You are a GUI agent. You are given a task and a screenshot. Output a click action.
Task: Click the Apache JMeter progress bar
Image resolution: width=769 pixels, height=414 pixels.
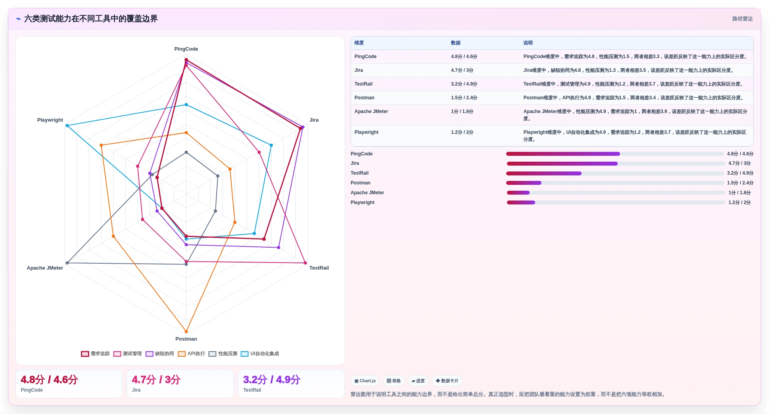(616, 193)
